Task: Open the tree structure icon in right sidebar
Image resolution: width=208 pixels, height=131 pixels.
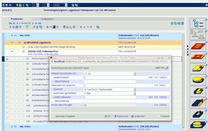Action: click(x=198, y=23)
